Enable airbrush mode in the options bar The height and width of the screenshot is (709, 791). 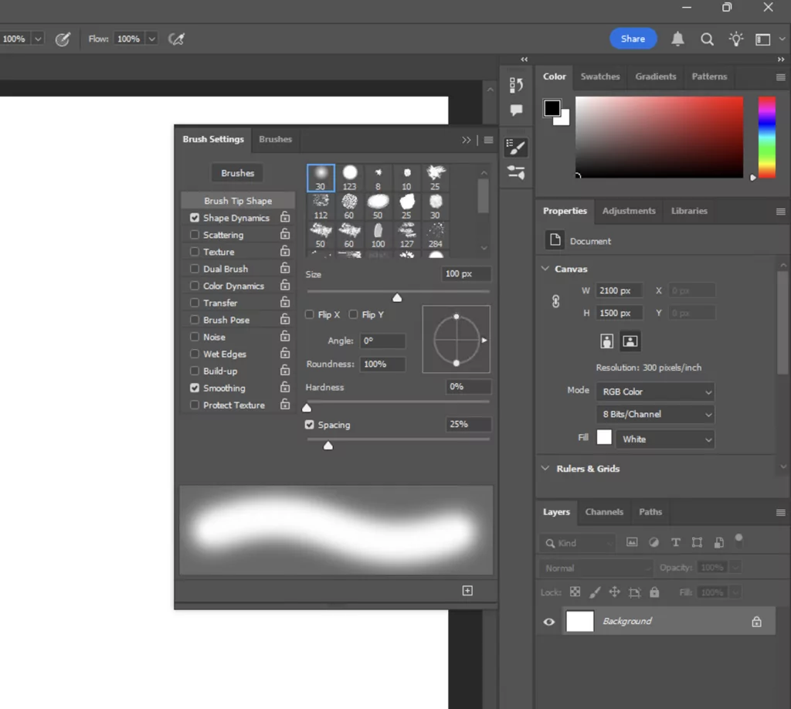176,39
